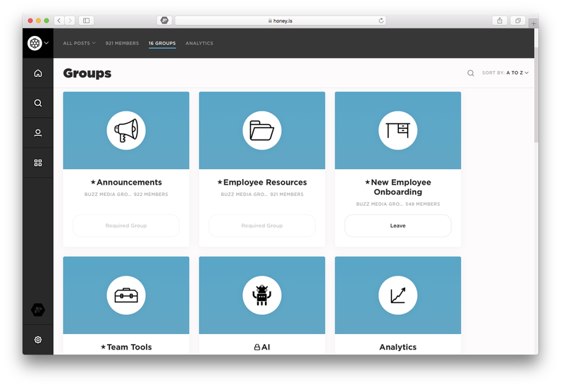Go back with browser back arrow
This screenshot has width=561, height=387.
pos(59,20)
